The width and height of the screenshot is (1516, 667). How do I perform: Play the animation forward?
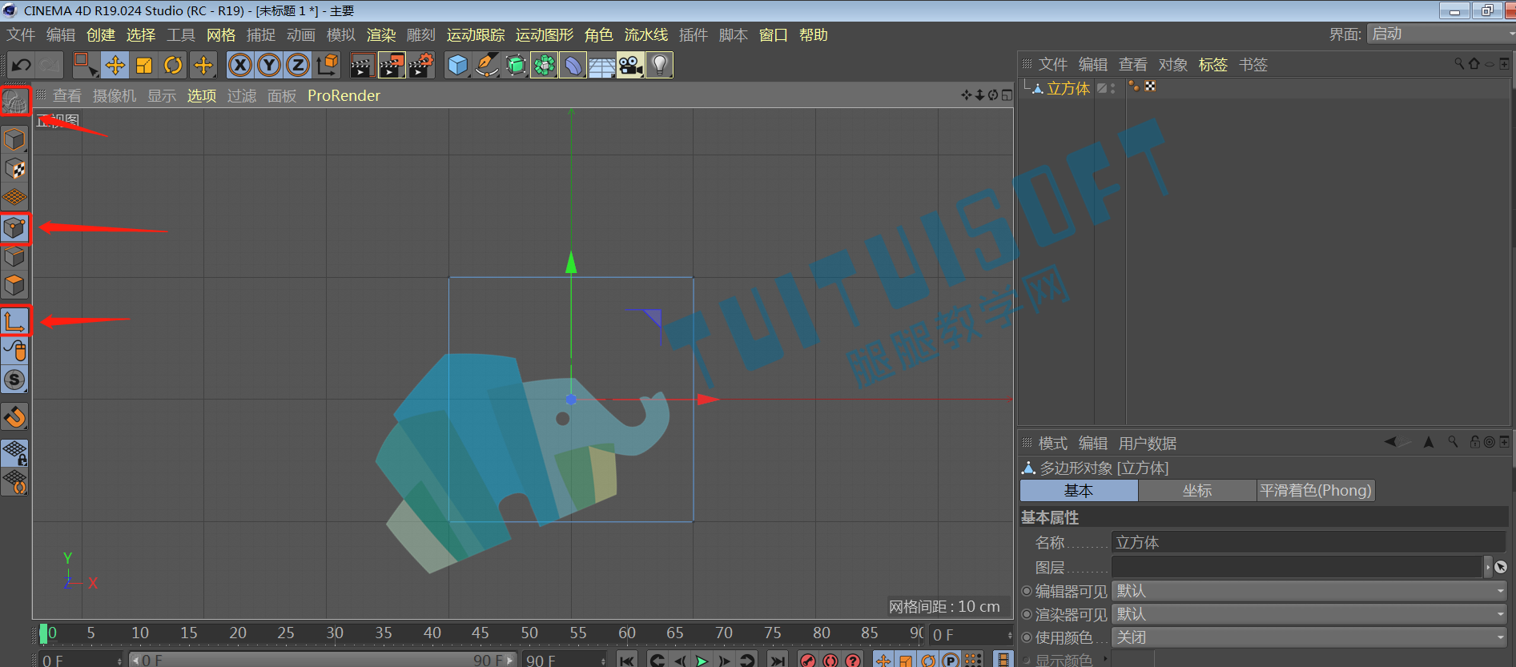[702, 661]
